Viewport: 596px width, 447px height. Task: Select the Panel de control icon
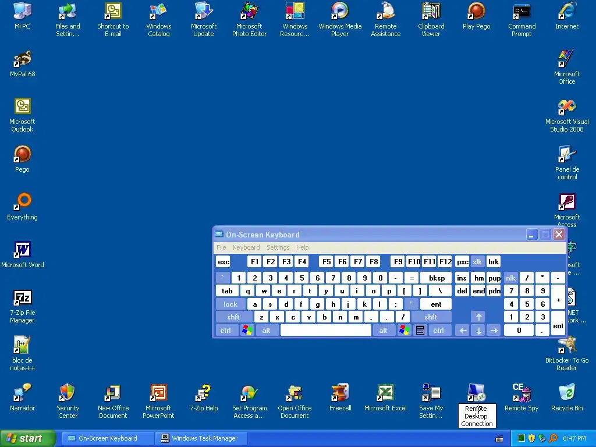tap(567, 155)
